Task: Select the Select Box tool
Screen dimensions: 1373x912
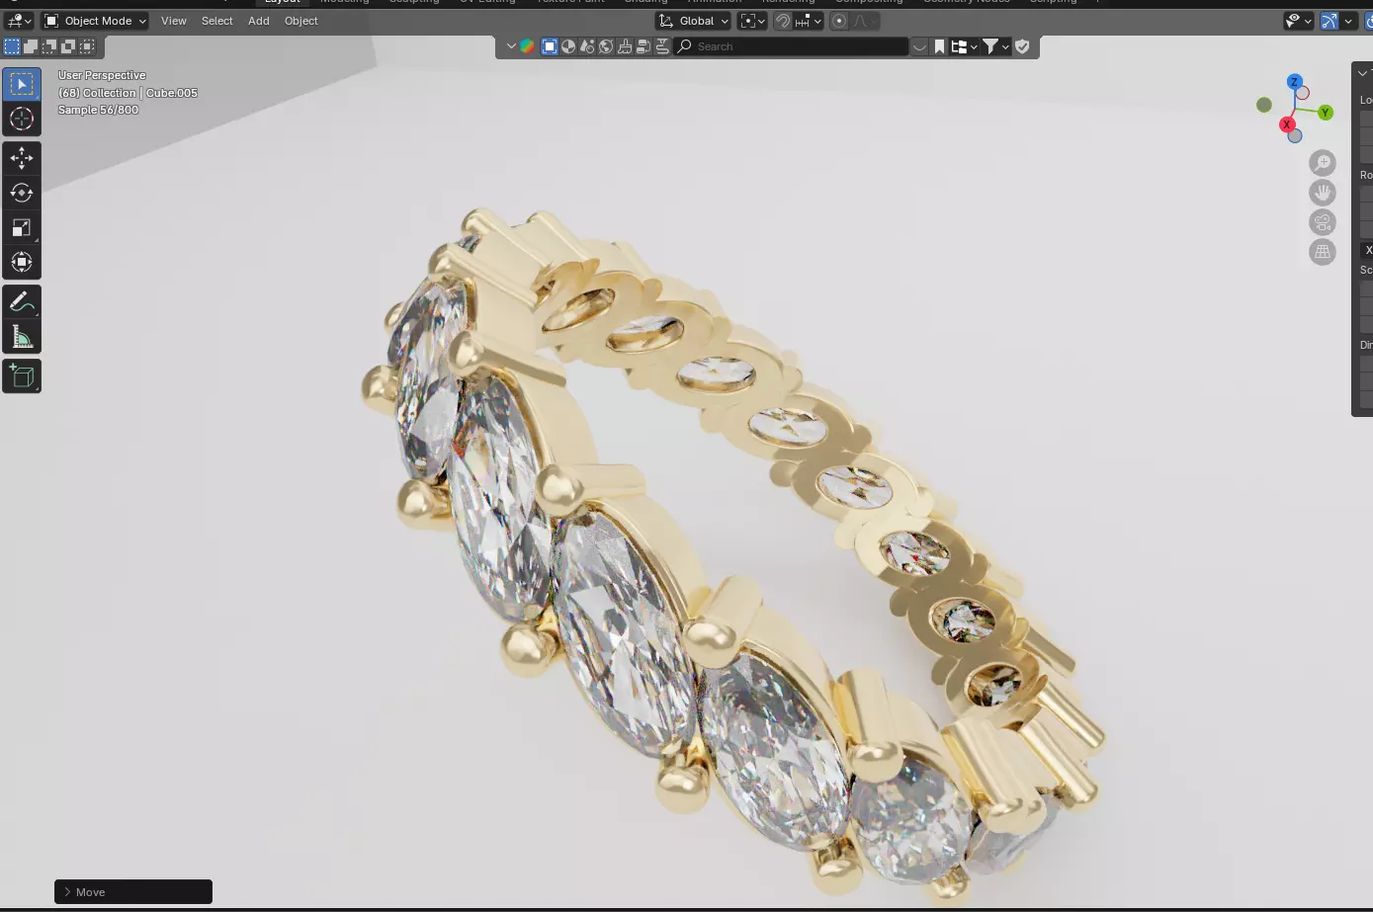Action: [22, 85]
